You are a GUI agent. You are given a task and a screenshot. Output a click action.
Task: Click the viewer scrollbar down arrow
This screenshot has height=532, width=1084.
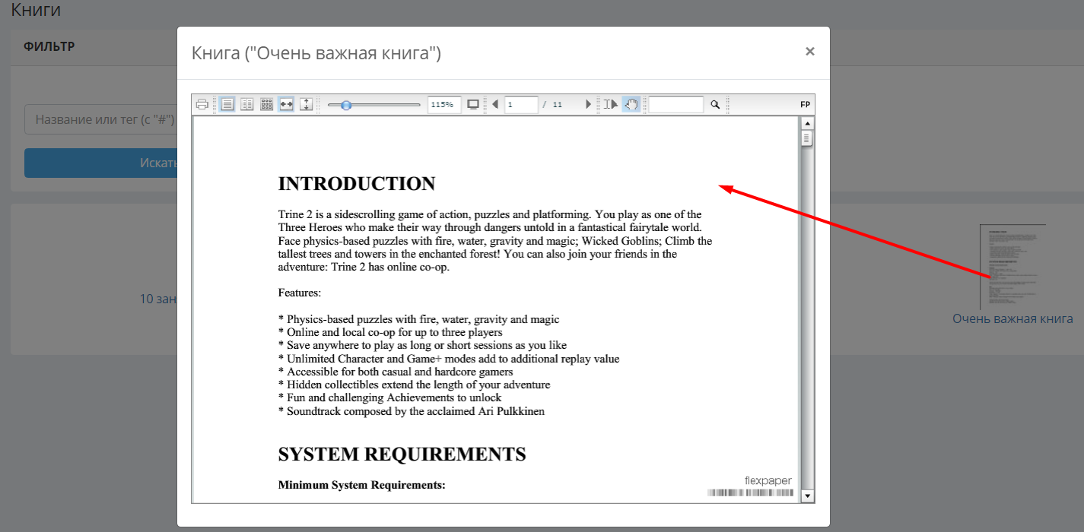[808, 496]
